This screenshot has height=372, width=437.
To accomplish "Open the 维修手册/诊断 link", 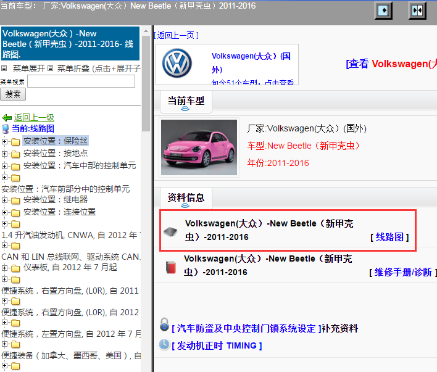I will coord(403,272).
